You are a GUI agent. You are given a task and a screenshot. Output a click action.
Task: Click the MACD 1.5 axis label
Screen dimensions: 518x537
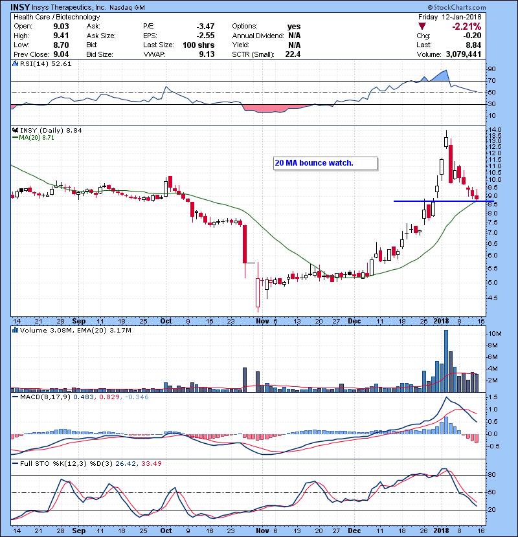click(x=493, y=397)
